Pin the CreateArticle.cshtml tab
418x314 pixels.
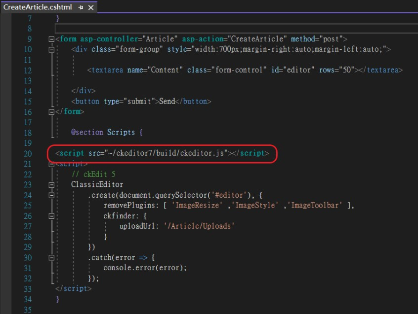[x=81, y=7]
